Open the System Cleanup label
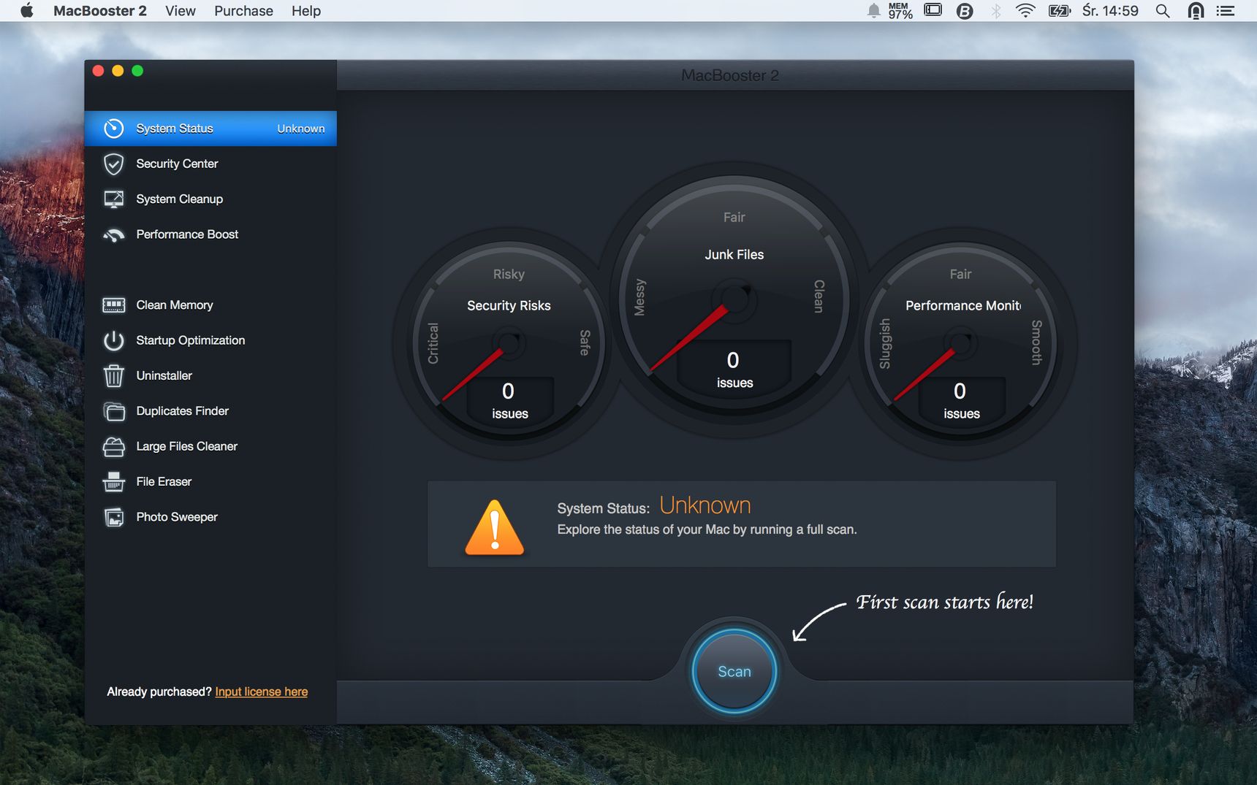The height and width of the screenshot is (785, 1257). [x=180, y=199]
